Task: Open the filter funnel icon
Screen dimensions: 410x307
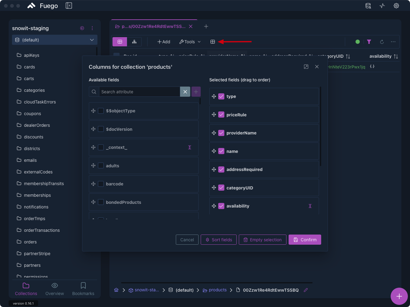Action: click(369, 42)
